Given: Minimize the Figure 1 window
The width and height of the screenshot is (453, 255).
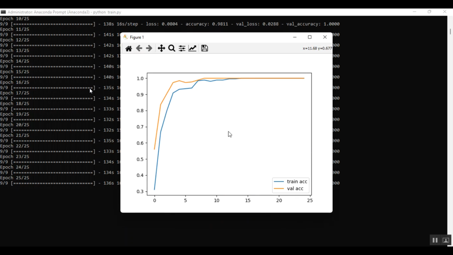Looking at the screenshot, I should pyautogui.click(x=295, y=37).
